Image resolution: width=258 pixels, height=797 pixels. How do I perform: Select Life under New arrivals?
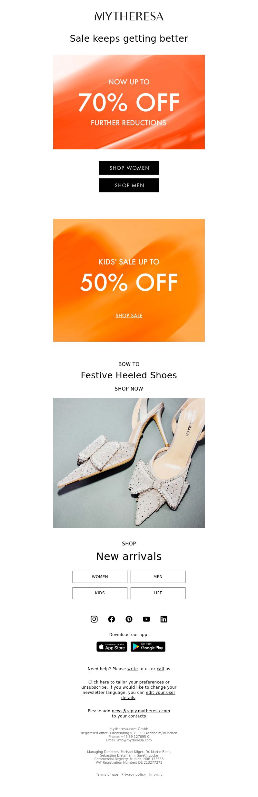(158, 593)
